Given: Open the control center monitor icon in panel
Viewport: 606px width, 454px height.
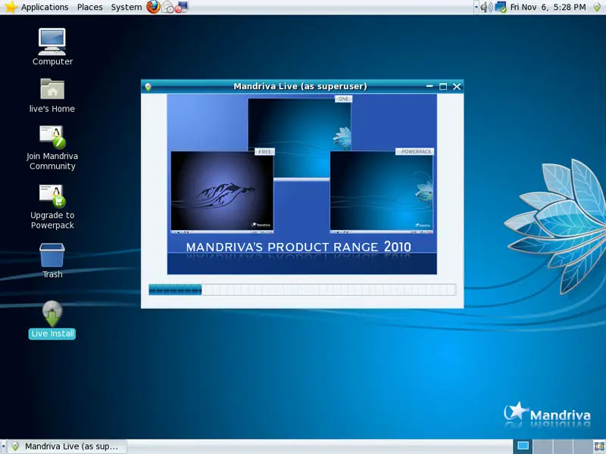Looking at the screenshot, I should [182, 7].
